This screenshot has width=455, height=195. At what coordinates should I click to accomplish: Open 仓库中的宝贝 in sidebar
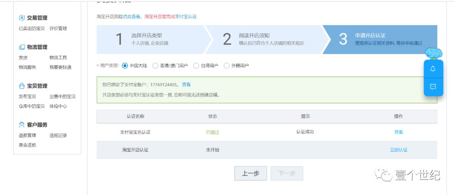coord(32,106)
